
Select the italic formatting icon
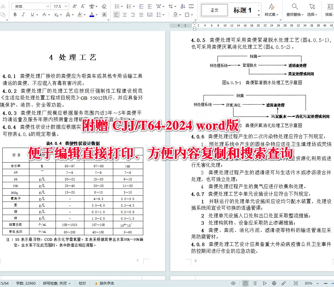(23, 15)
